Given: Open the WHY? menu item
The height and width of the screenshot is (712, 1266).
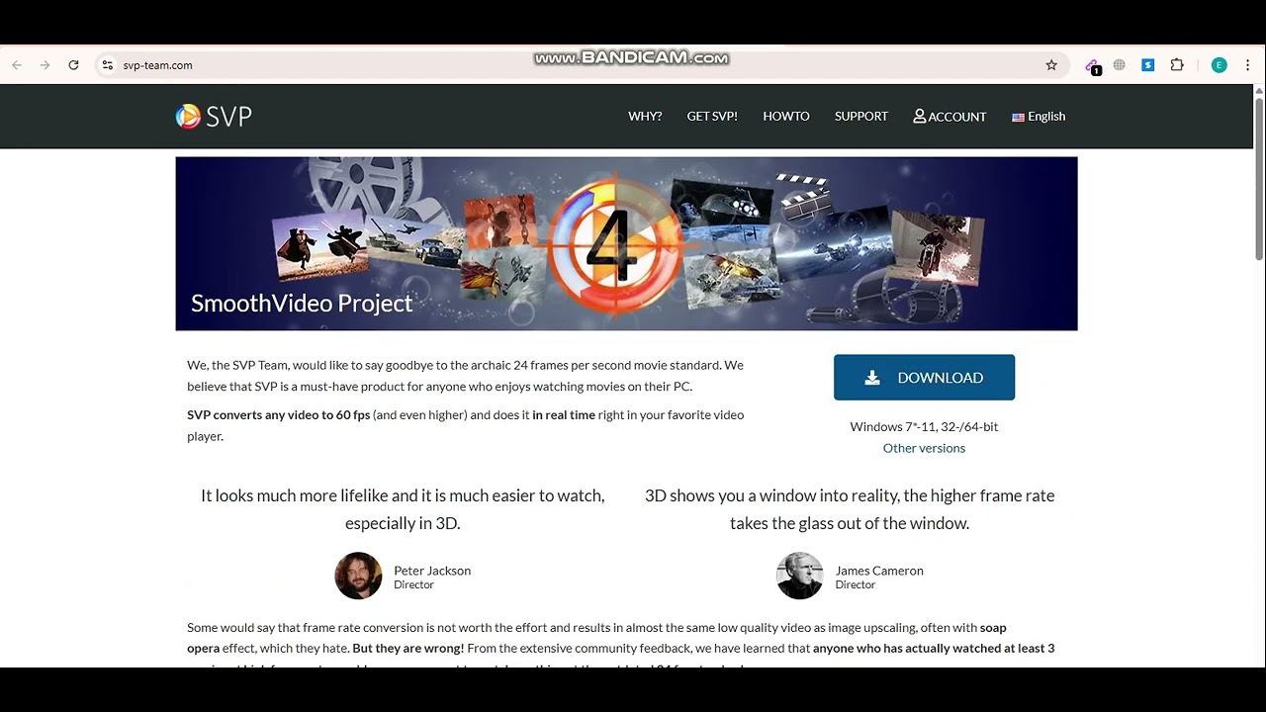Looking at the screenshot, I should pos(645,117).
